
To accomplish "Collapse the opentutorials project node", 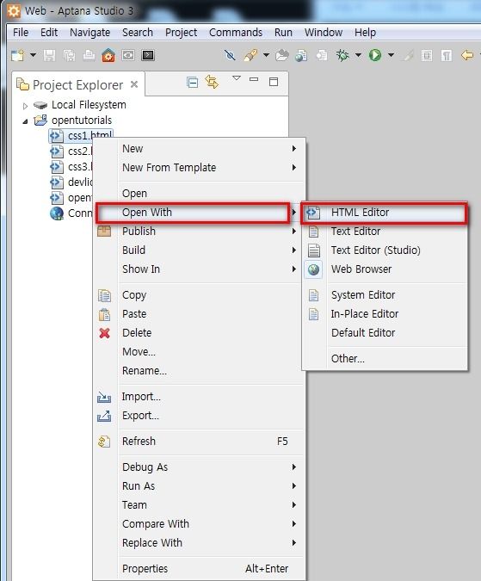I will tap(25, 121).
